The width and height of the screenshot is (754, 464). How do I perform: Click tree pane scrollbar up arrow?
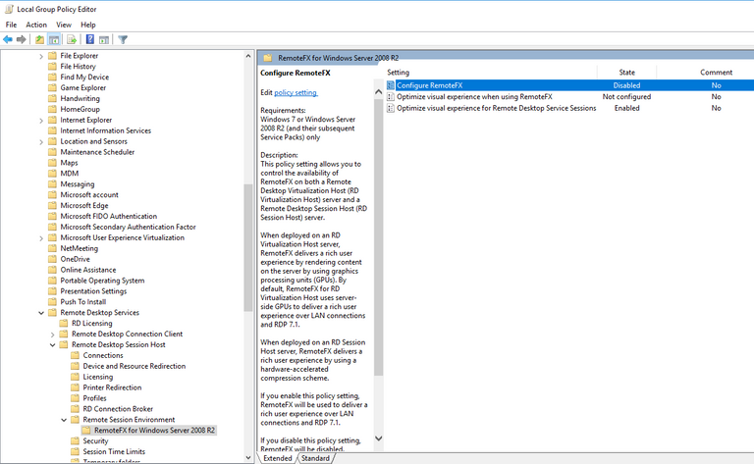[x=248, y=56]
